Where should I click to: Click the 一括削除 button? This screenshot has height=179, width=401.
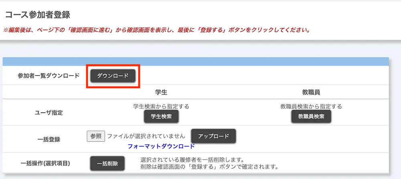pyautogui.click(x=107, y=163)
